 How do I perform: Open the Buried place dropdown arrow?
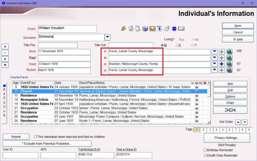pos(215,70)
